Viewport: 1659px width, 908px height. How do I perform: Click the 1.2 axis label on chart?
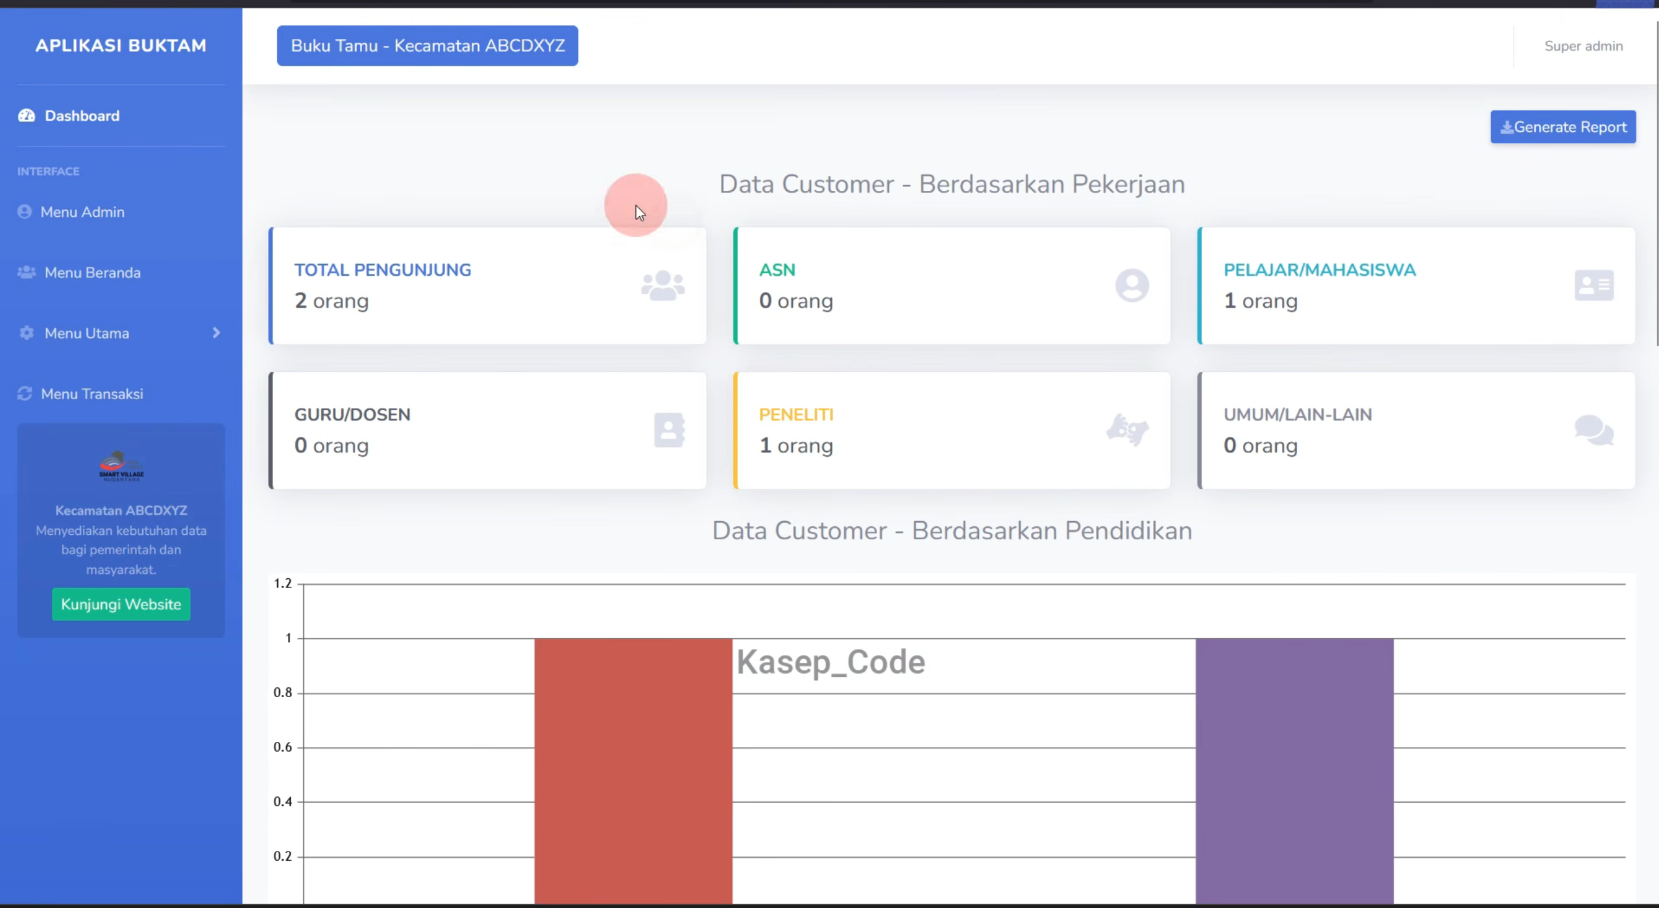pyautogui.click(x=283, y=583)
